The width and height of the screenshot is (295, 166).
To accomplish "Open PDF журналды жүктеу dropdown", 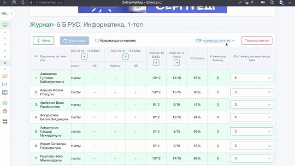I will point(215,41).
